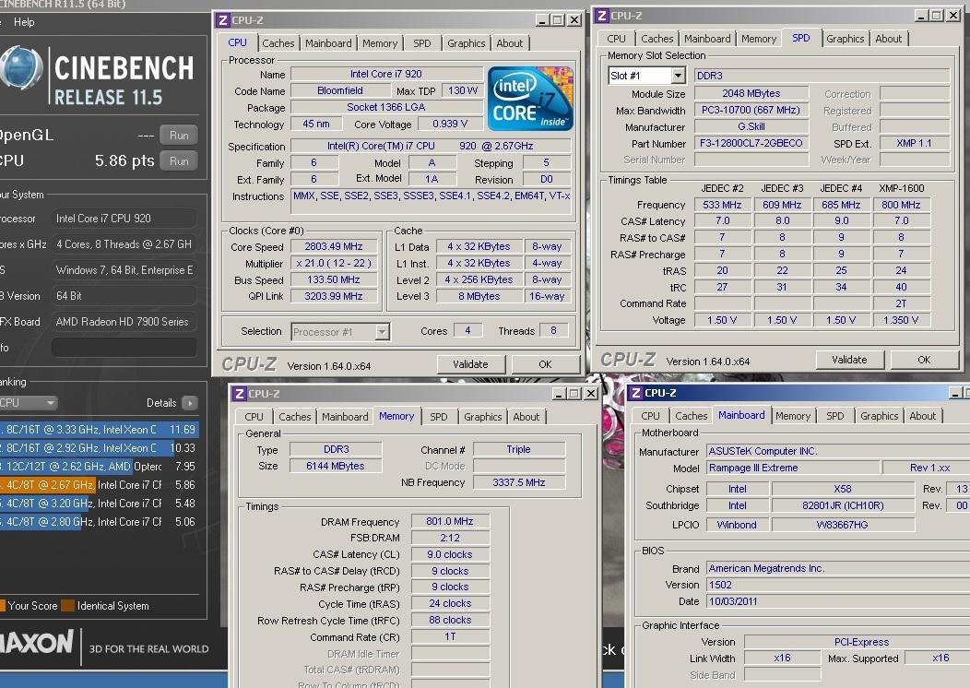Image resolution: width=970 pixels, height=688 pixels.
Task: Switch to the SPD tab in the CPU window
Action: [422, 43]
